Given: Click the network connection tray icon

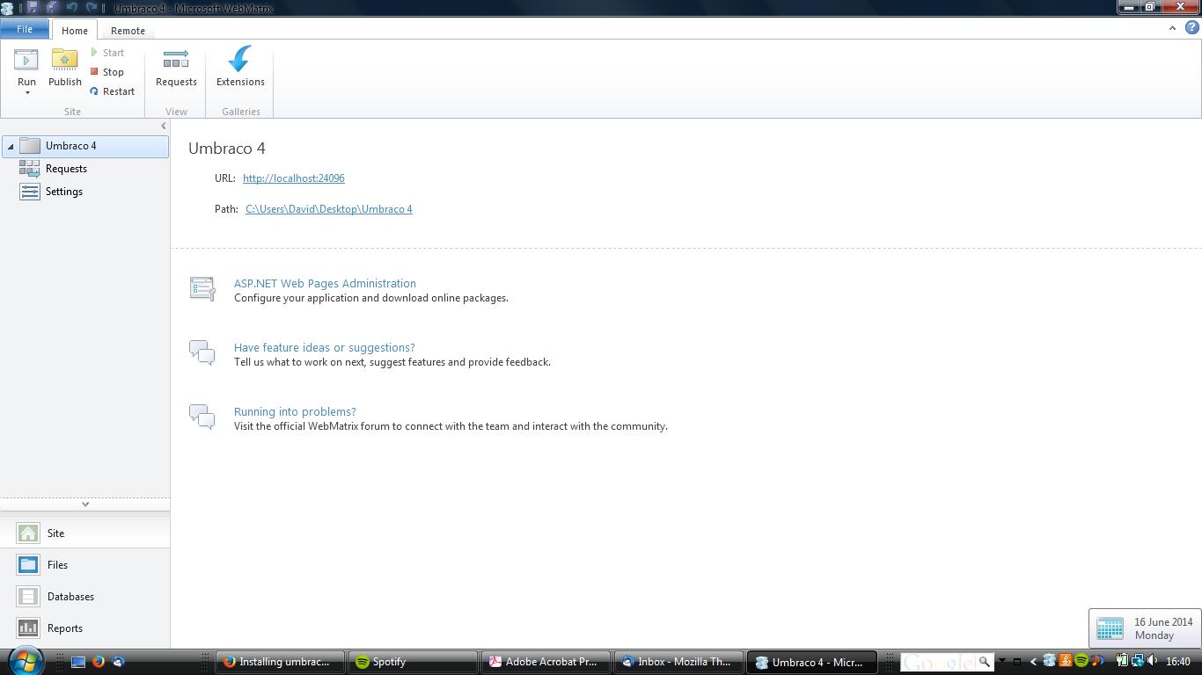Looking at the screenshot, I should [1137, 661].
